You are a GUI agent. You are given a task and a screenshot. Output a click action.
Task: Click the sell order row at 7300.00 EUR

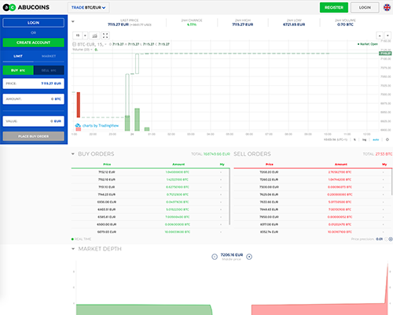(x=312, y=187)
